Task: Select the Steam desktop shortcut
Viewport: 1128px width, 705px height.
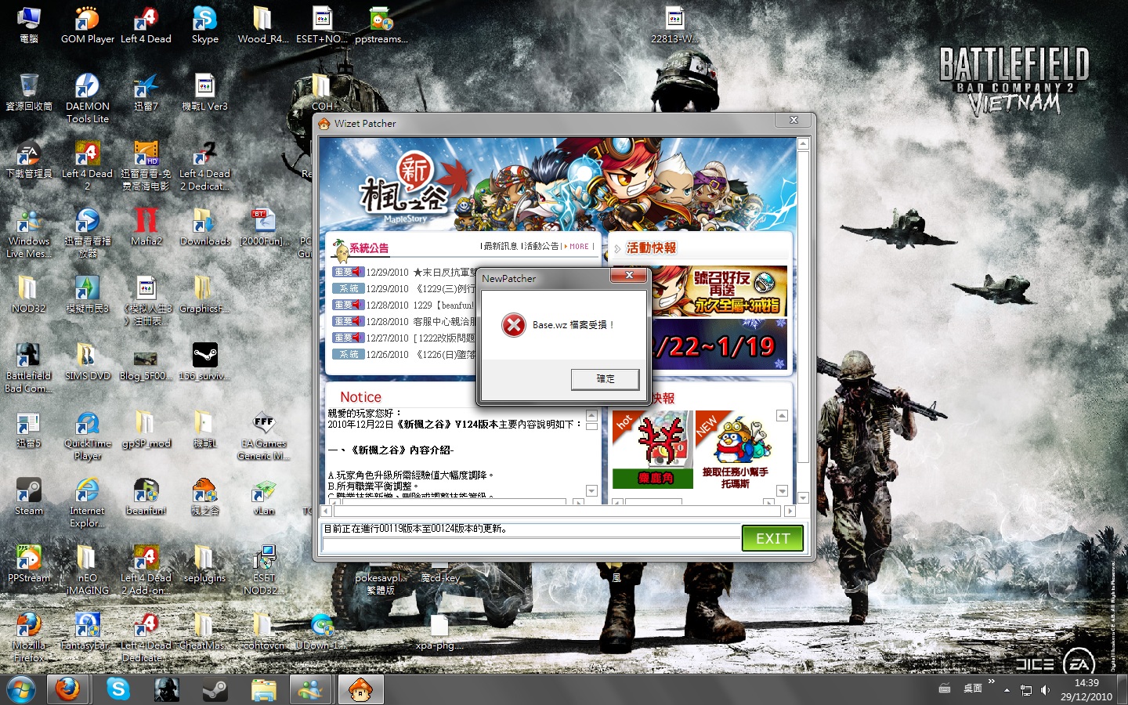Action: pos(28,497)
